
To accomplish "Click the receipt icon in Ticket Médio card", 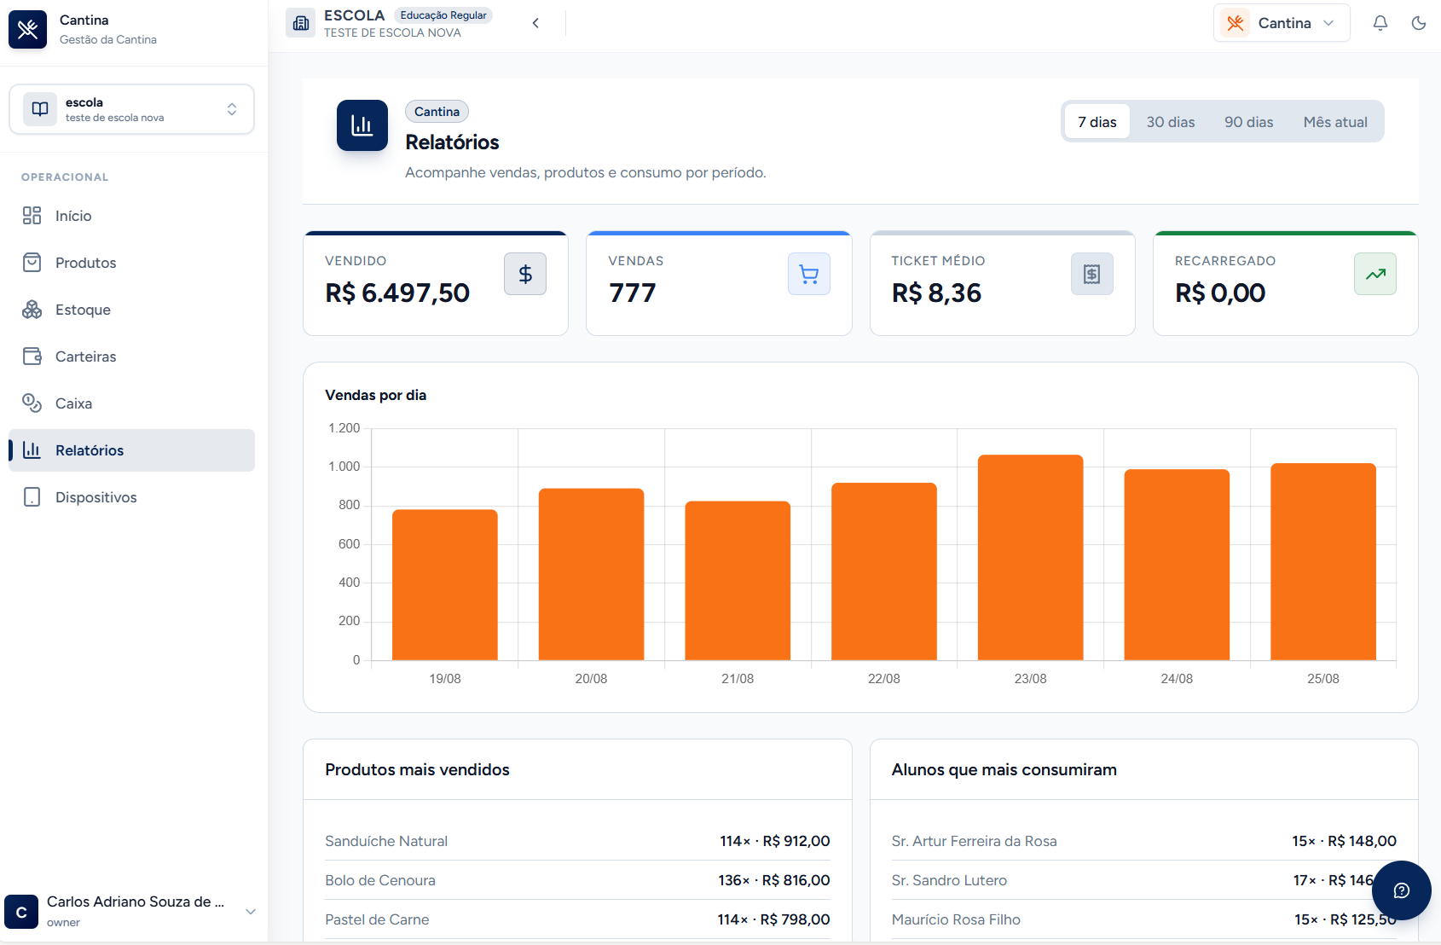I will tap(1092, 274).
